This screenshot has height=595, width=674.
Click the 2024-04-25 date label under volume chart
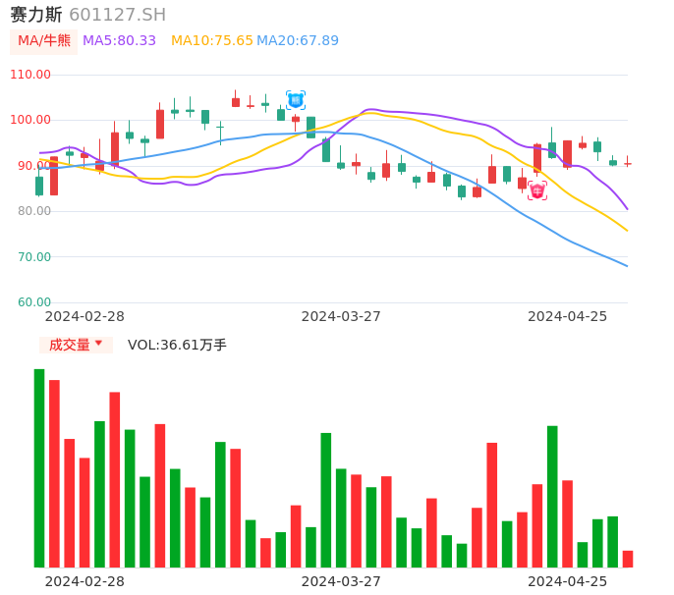pyautogui.click(x=567, y=581)
